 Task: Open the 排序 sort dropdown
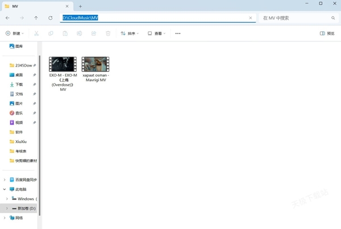130,34
